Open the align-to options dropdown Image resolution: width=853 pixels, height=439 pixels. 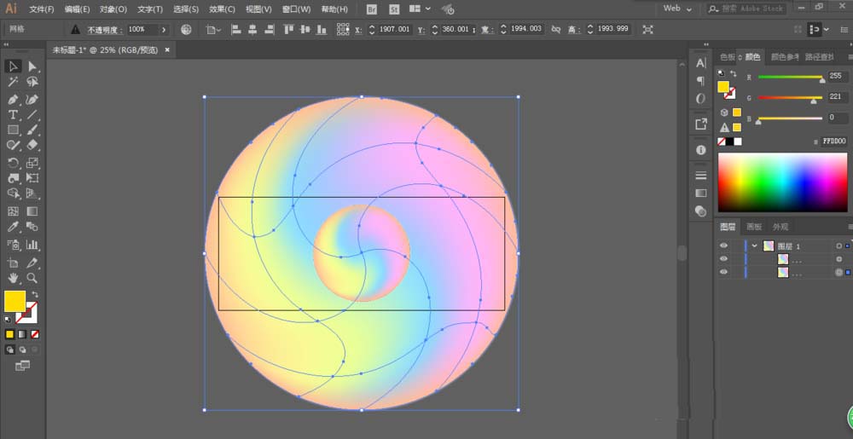[x=213, y=29]
